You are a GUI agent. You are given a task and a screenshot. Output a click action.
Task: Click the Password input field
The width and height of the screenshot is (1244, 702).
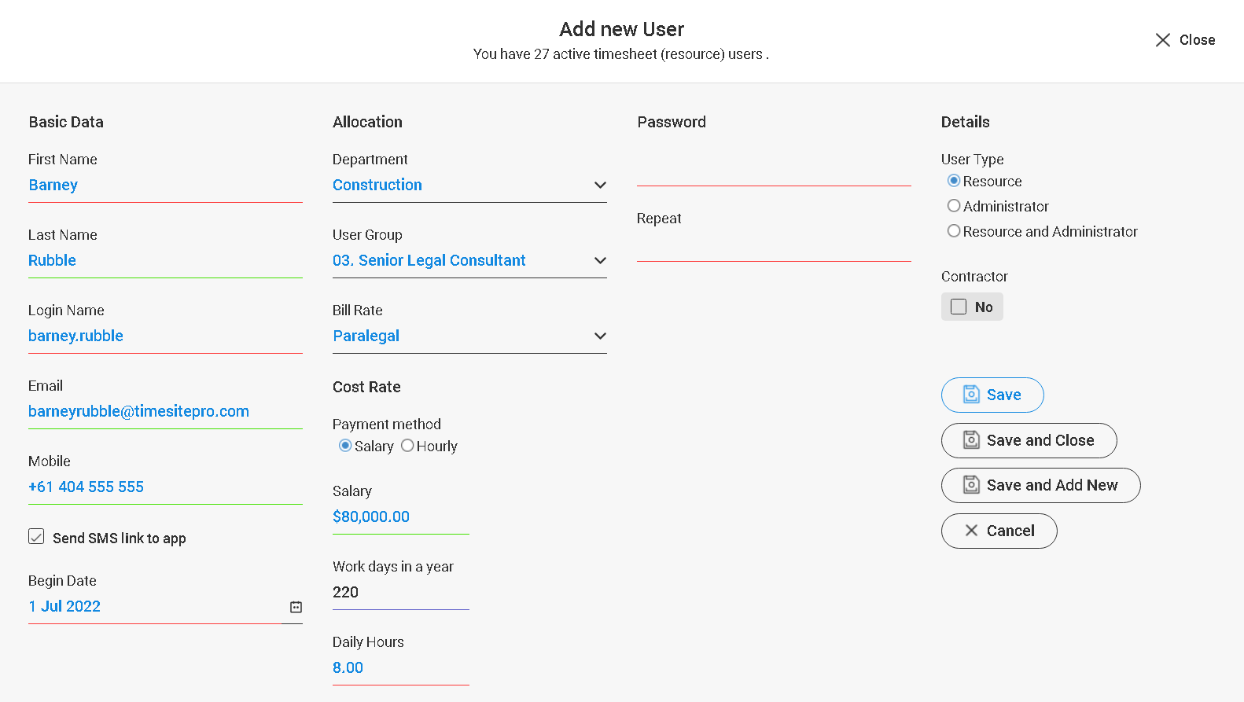774,172
